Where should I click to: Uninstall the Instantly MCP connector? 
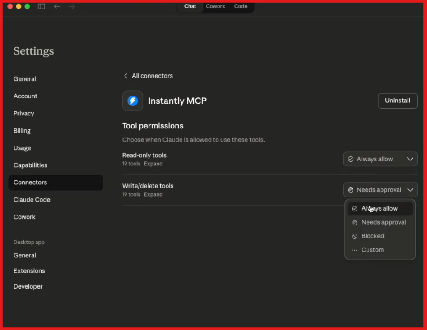point(398,101)
